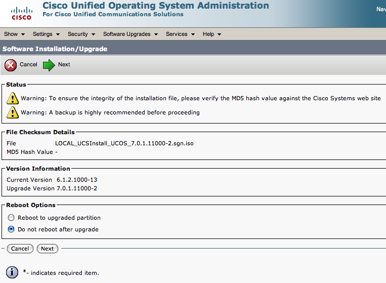Click the Status section label
The image size is (386, 283).
tap(16, 85)
